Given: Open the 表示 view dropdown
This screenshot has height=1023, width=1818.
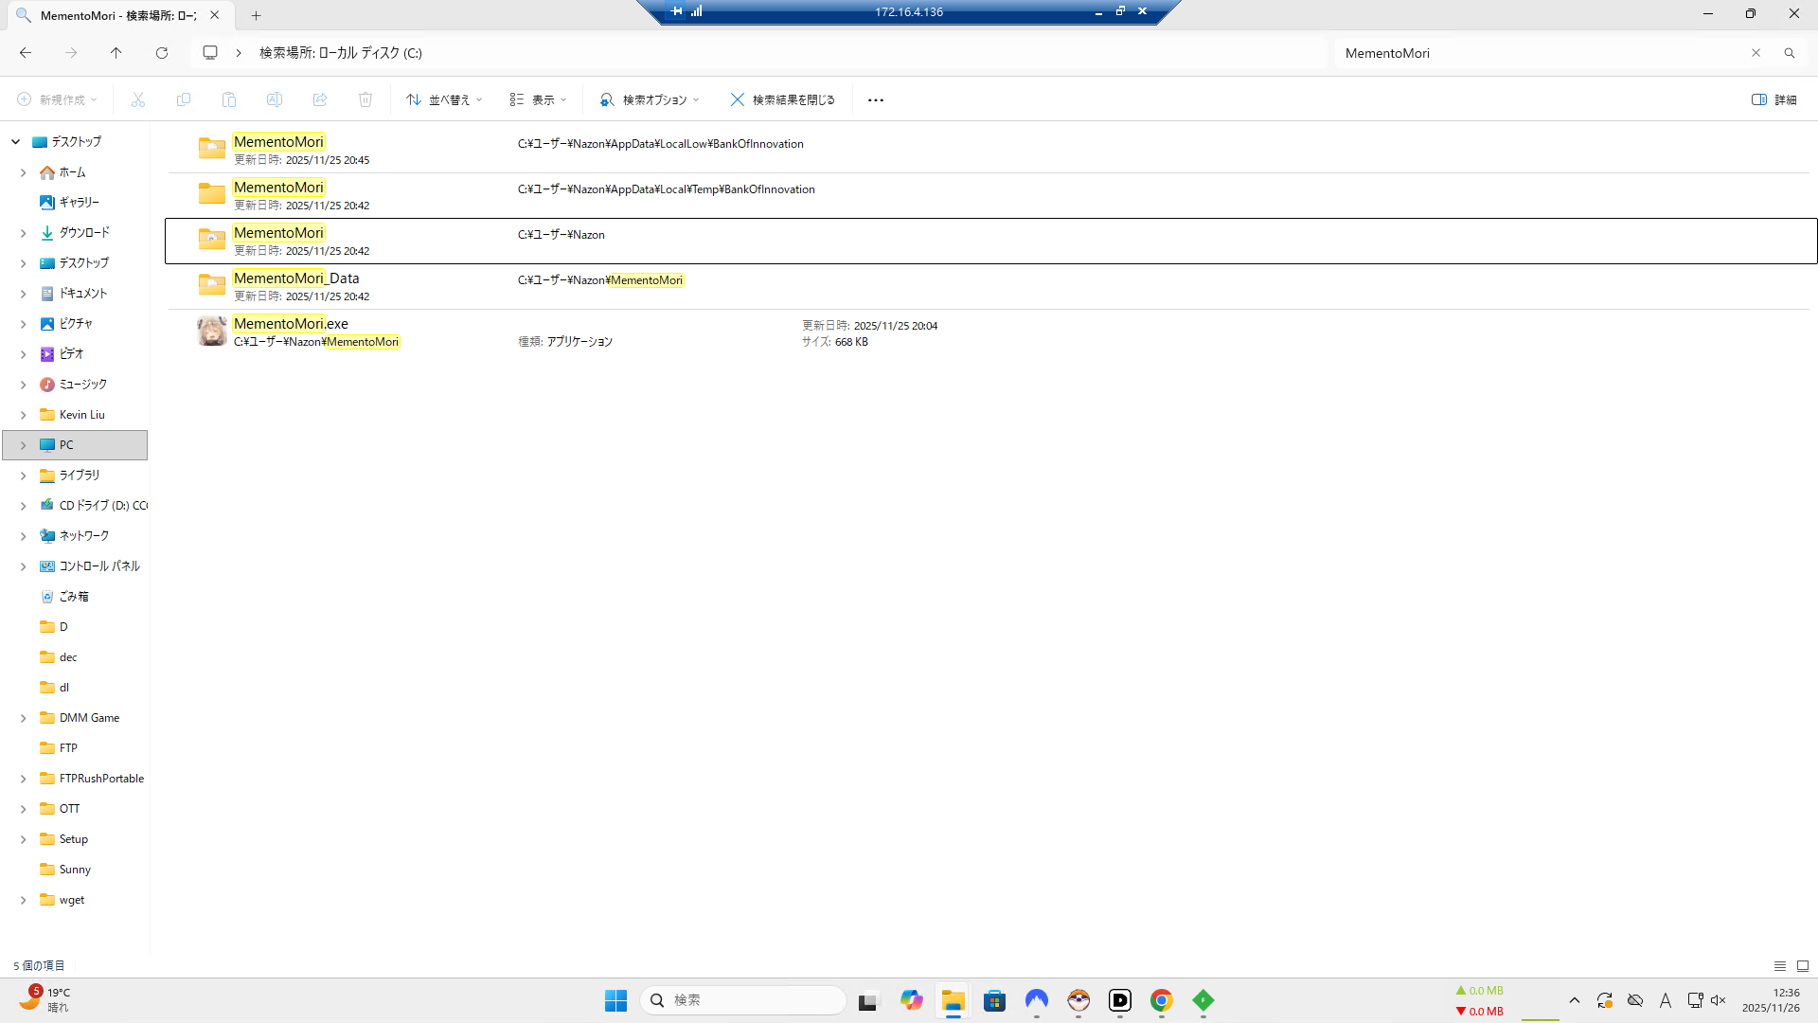Looking at the screenshot, I should coord(538,99).
